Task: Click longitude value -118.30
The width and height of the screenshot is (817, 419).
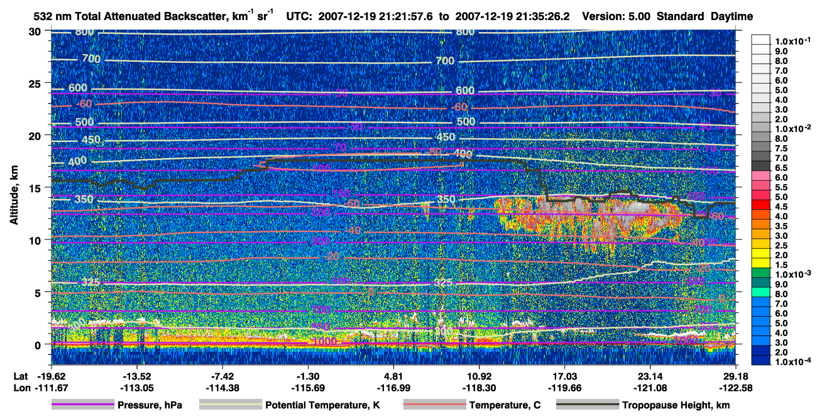Action: (x=479, y=388)
